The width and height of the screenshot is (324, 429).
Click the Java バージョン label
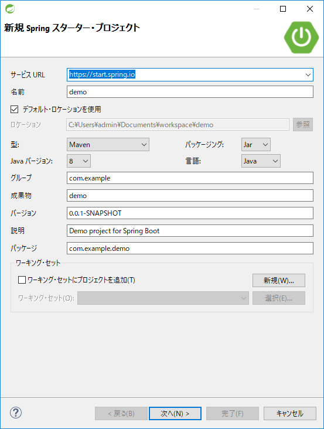click(32, 161)
